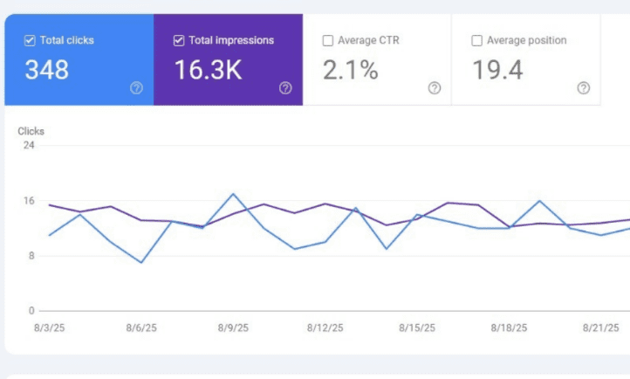630x379 pixels.
Task: Disable the Total impressions checkbox
Action: [x=179, y=40]
